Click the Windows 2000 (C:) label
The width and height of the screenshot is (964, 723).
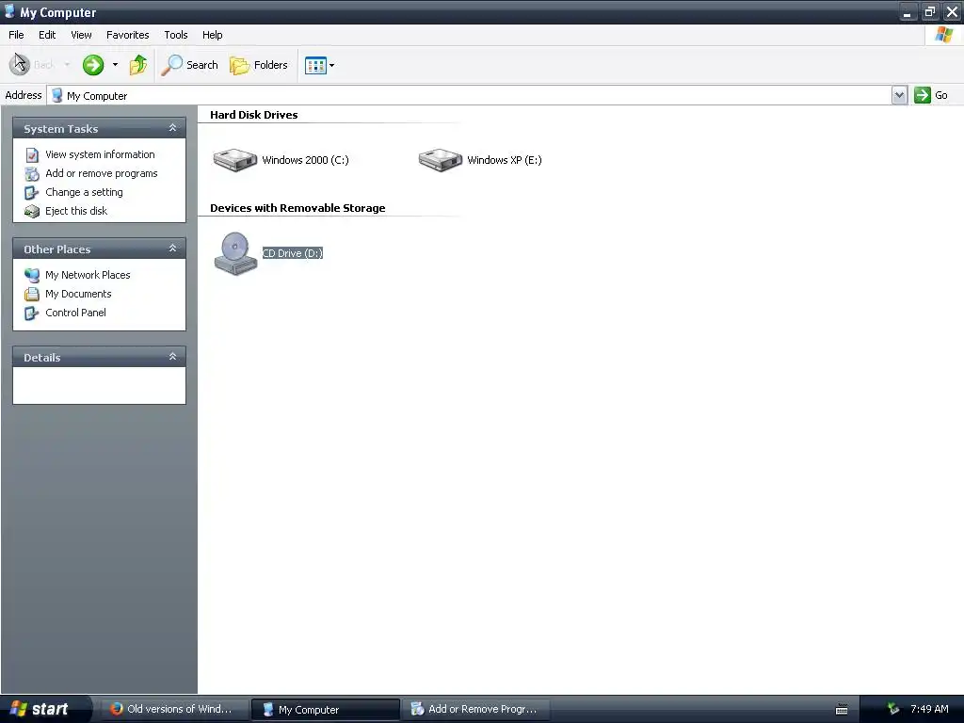tap(305, 160)
